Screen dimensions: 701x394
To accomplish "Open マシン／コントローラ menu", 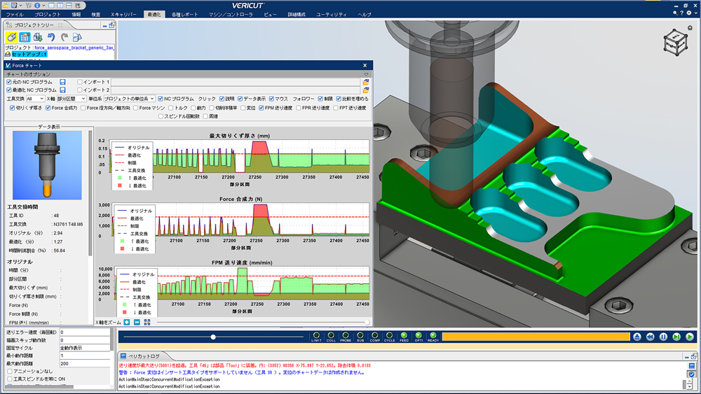I will tap(231, 14).
